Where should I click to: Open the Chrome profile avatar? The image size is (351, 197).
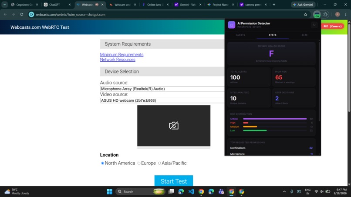337,14
